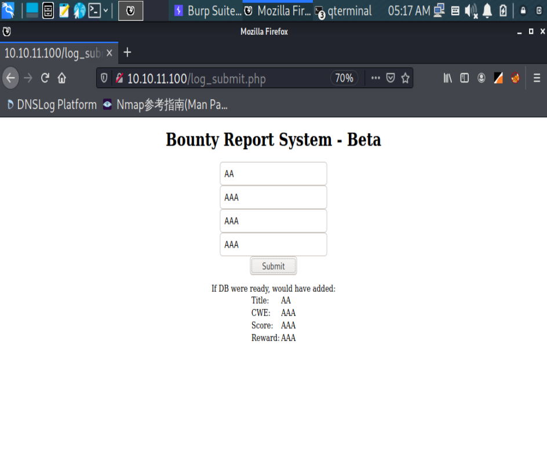The width and height of the screenshot is (547, 450).
Task: Click the Title: label in results
Action: (260, 300)
